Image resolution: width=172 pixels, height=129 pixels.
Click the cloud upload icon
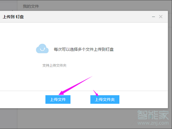[x=42, y=49]
